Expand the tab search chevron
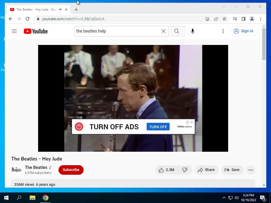 (x=223, y=7)
